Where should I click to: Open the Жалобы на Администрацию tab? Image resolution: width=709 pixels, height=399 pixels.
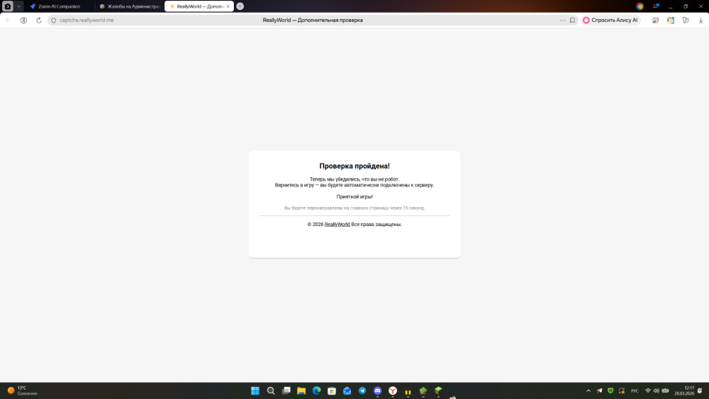pos(130,6)
